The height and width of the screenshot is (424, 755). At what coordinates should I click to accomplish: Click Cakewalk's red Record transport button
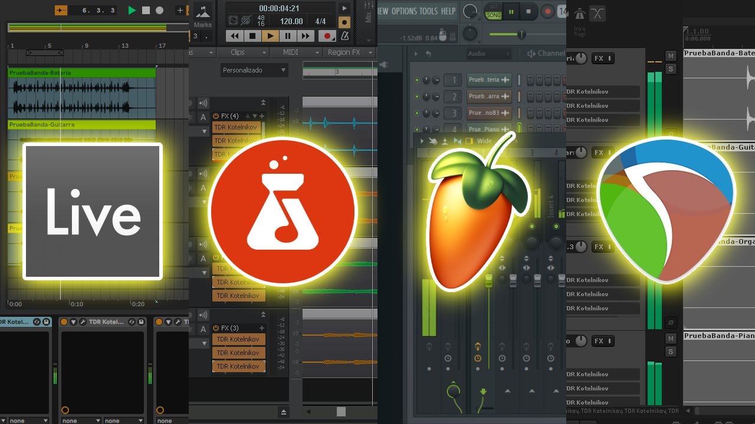[327, 36]
